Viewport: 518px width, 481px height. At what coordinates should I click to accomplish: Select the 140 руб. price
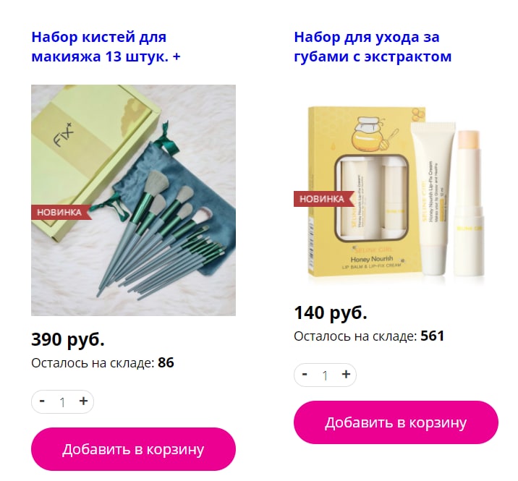pyautogui.click(x=331, y=312)
